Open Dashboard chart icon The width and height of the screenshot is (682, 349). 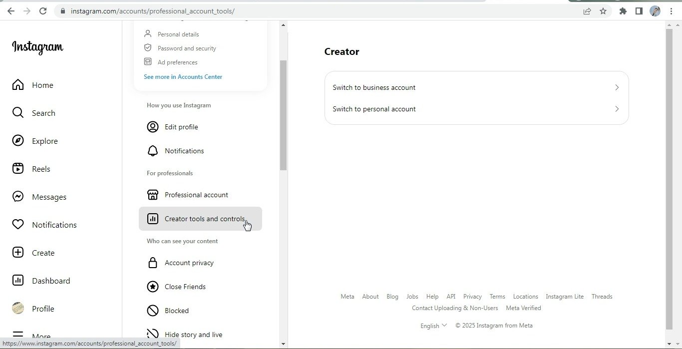[x=18, y=281]
